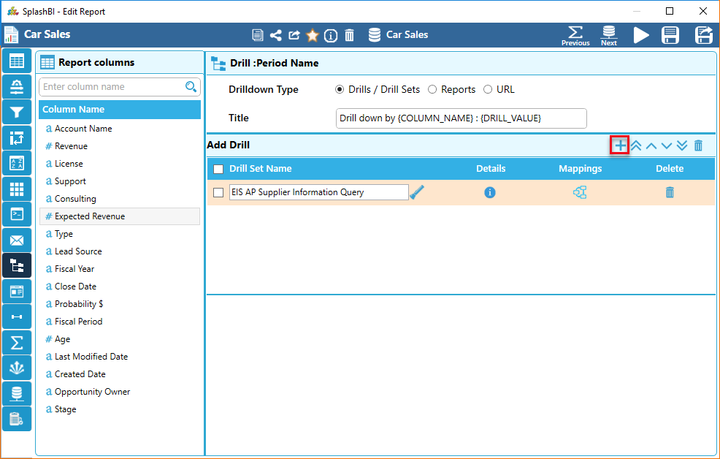This screenshot has width=720, height=459.
Task: Check the Drill Set Name header checkbox
Action: coord(218,169)
